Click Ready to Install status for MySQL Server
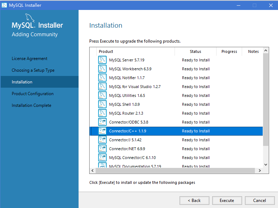278x208 pixels. [x=196, y=60]
